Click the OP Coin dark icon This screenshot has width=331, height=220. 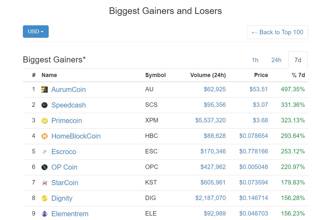pos(44,167)
